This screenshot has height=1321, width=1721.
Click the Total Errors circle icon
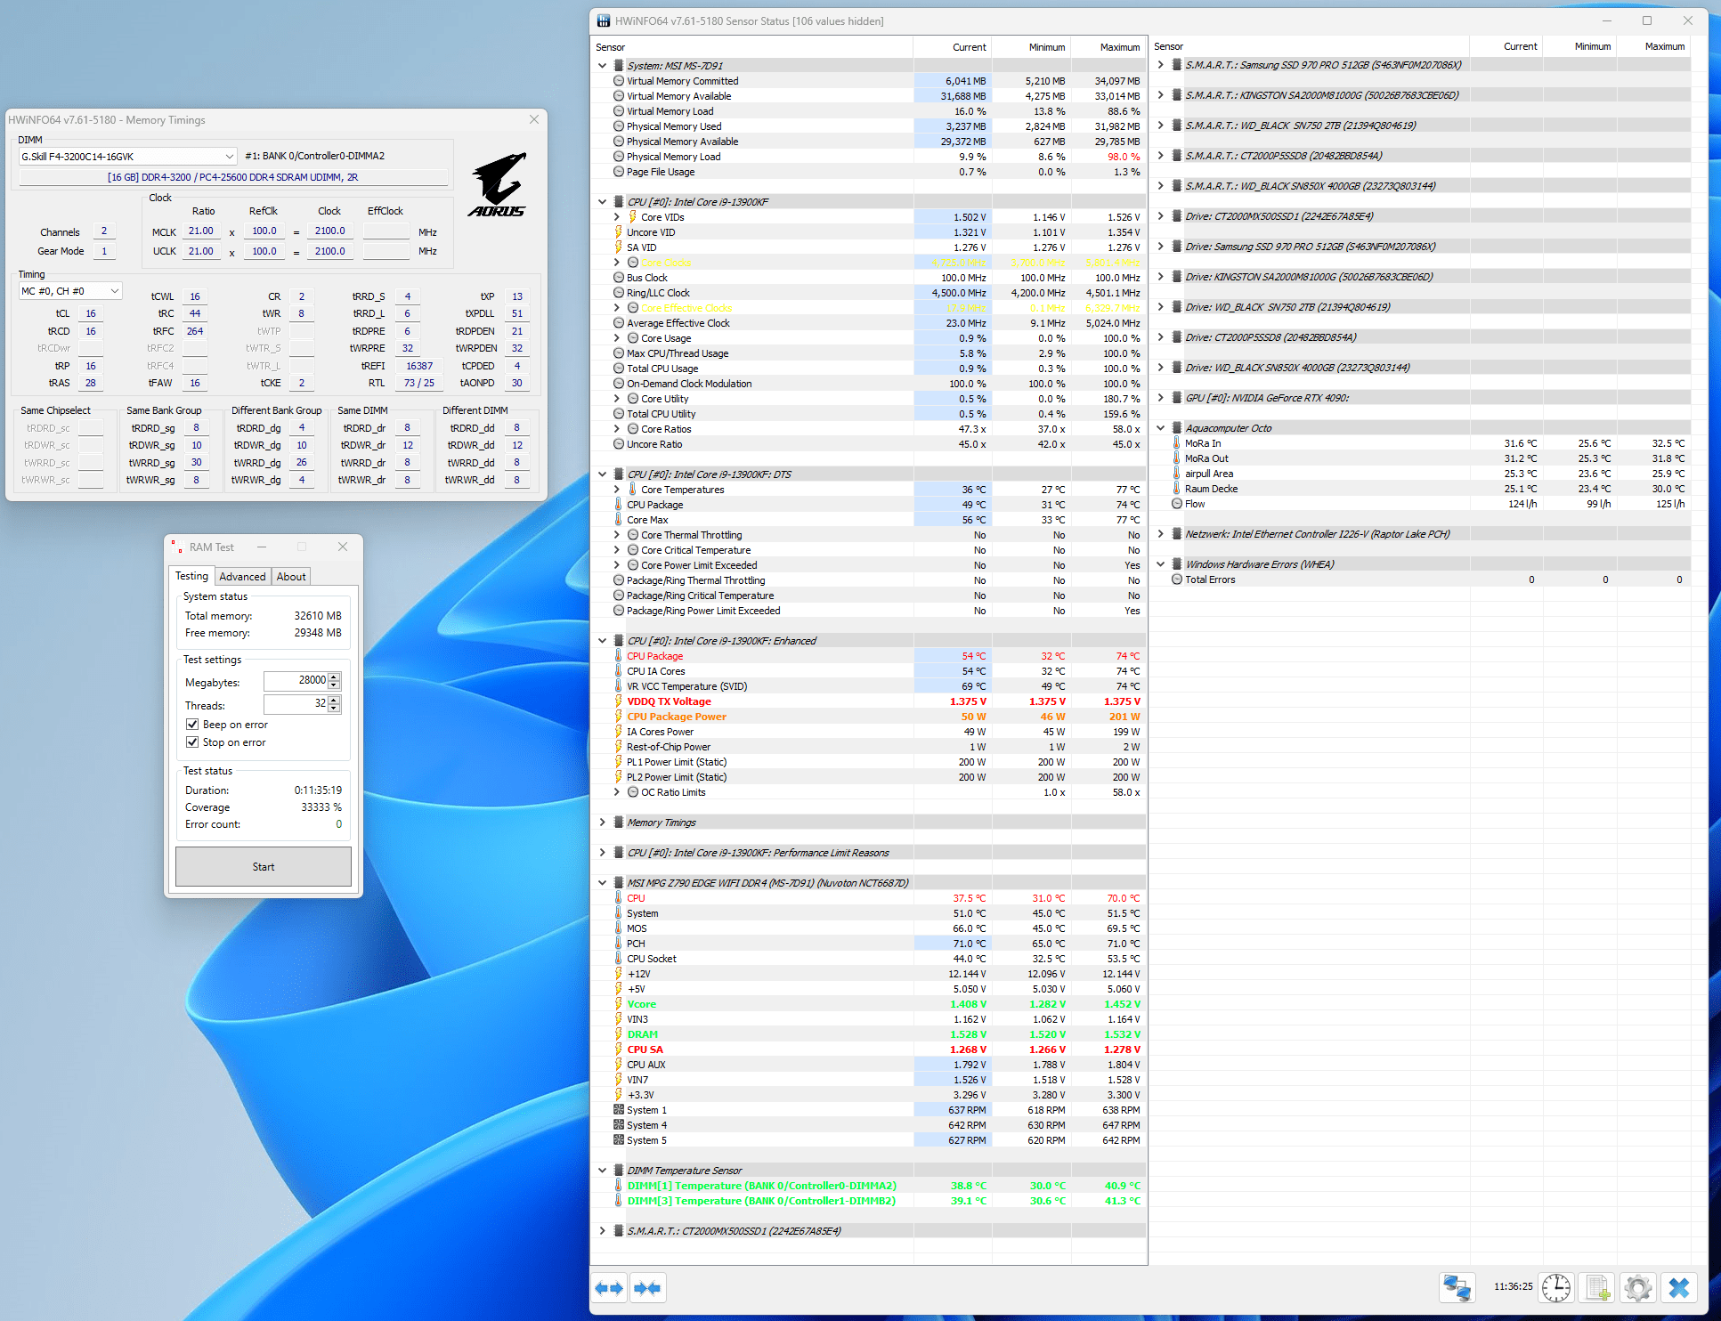(x=1176, y=579)
